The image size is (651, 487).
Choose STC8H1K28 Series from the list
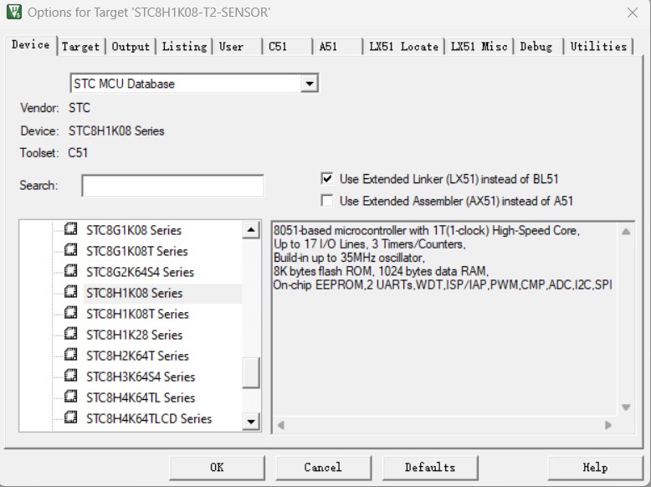point(134,335)
